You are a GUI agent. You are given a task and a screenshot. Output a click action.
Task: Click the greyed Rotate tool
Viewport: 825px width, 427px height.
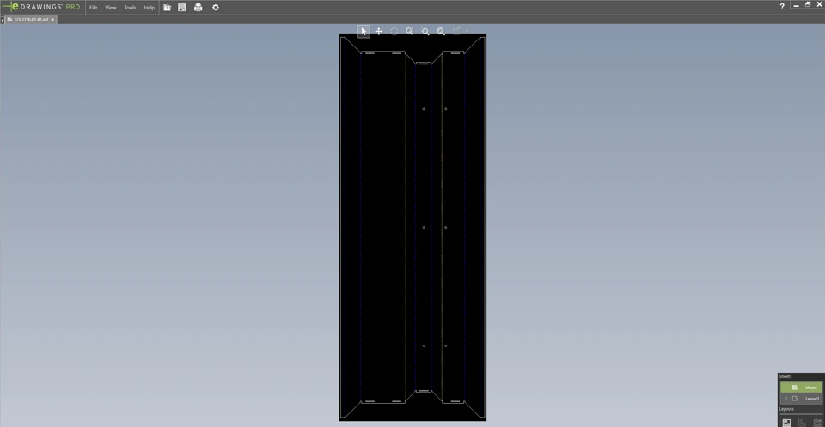[x=394, y=32]
